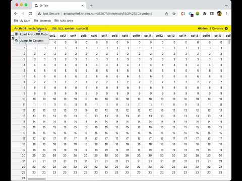Share this page via the share icon
Image resolution: width=242 pixels, height=181 pixels.
[x=166, y=14]
